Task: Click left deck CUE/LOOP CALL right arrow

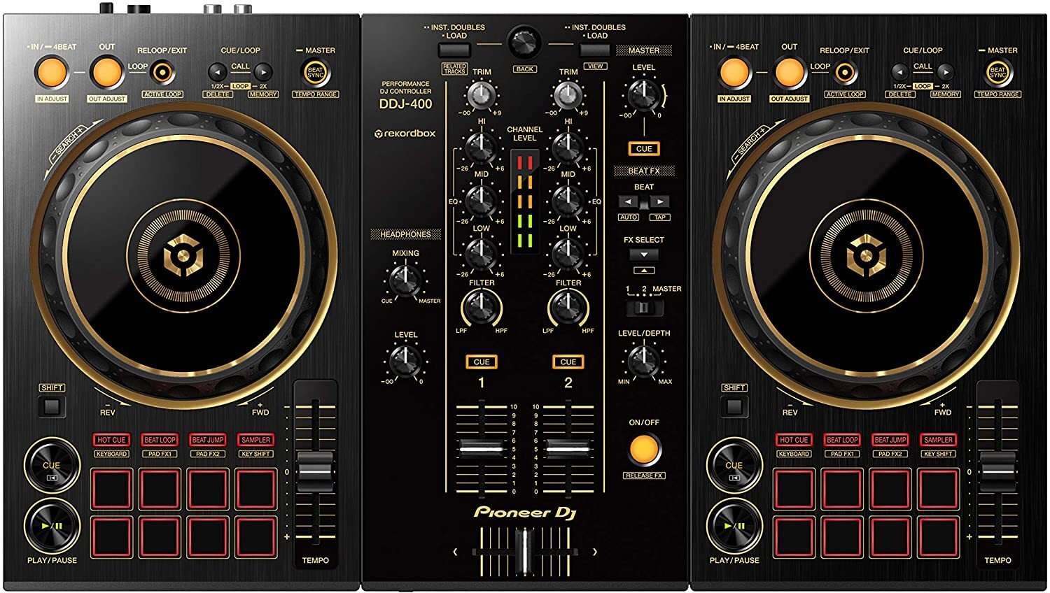Action: pyautogui.click(x=263, y=71)
